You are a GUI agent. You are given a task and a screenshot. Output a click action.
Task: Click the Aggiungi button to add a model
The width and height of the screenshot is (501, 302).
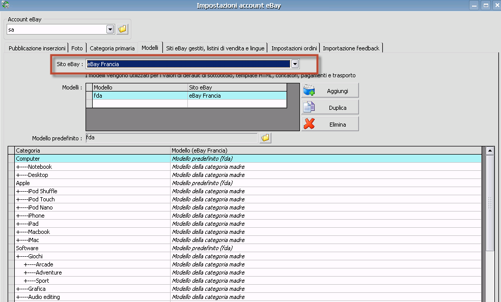pos(330,90)
